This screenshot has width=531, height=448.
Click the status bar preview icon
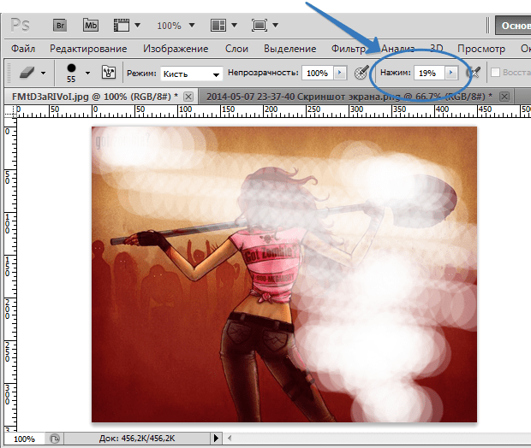tap(54, 439)
